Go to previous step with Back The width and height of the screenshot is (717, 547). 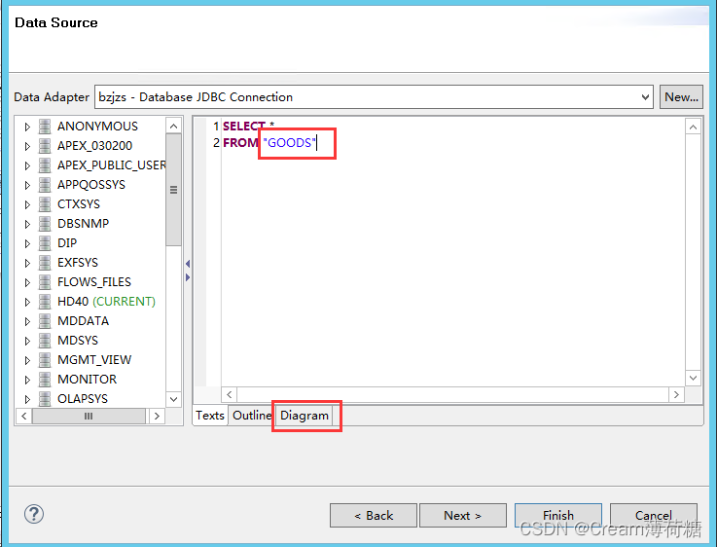click(x=374, y=516)
